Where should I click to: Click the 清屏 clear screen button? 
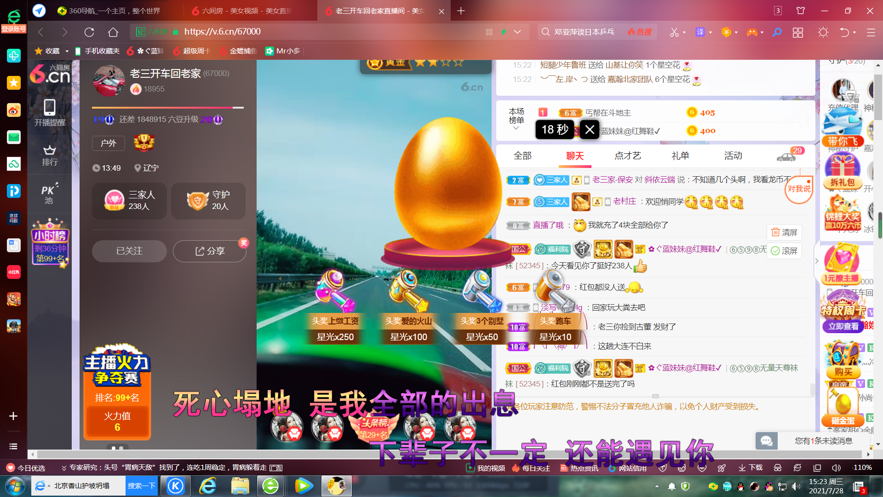[x=784, y=232]
